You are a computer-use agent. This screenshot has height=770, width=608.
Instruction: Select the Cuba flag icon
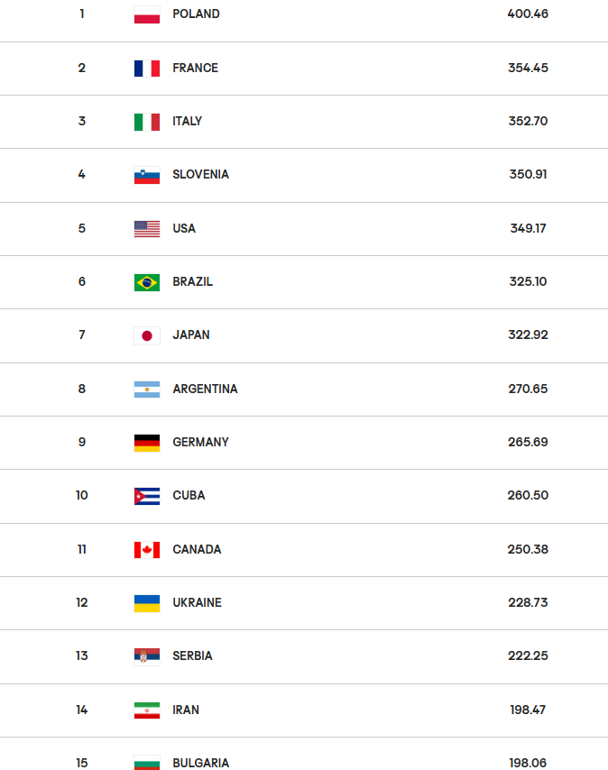tap(146, 496)
